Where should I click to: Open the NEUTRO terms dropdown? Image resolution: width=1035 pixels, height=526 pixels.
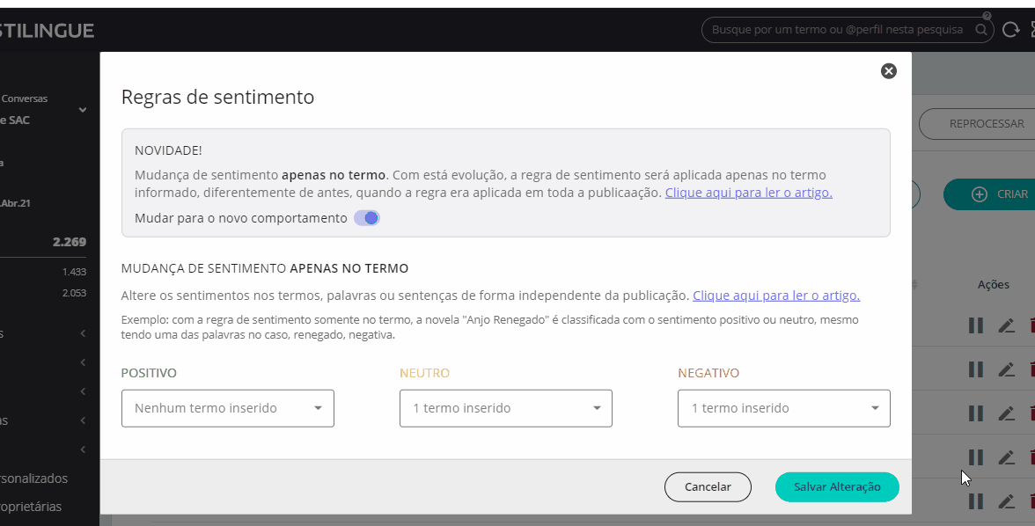(x=506, y=408)
